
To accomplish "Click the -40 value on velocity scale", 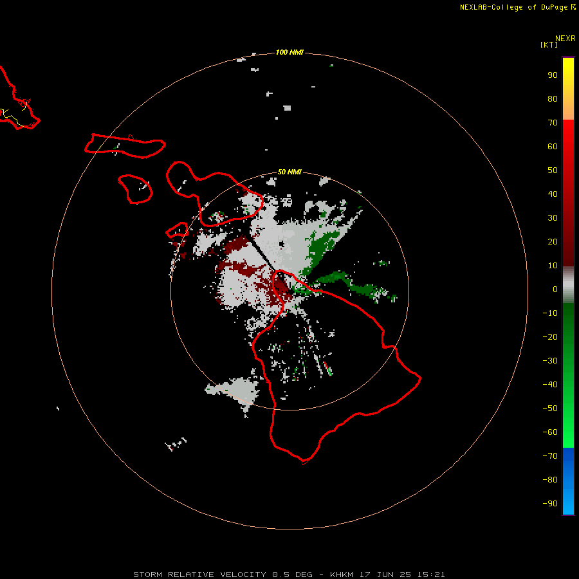I will click(550, 385).
